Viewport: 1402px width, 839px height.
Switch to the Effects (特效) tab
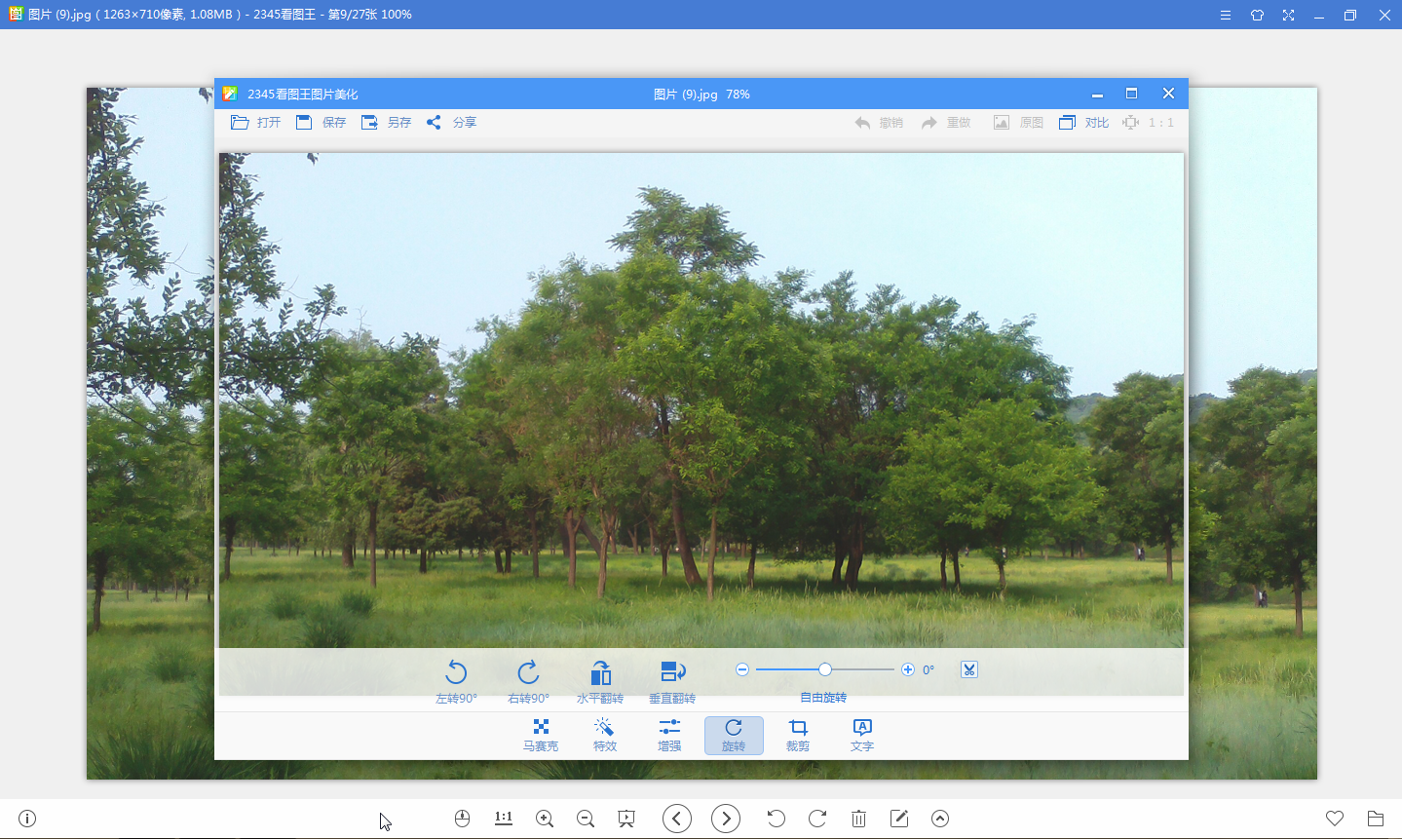tap(605, 735)
